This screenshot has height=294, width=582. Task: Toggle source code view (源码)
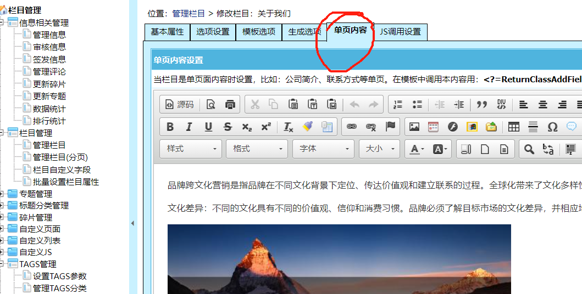click(180, 104)
